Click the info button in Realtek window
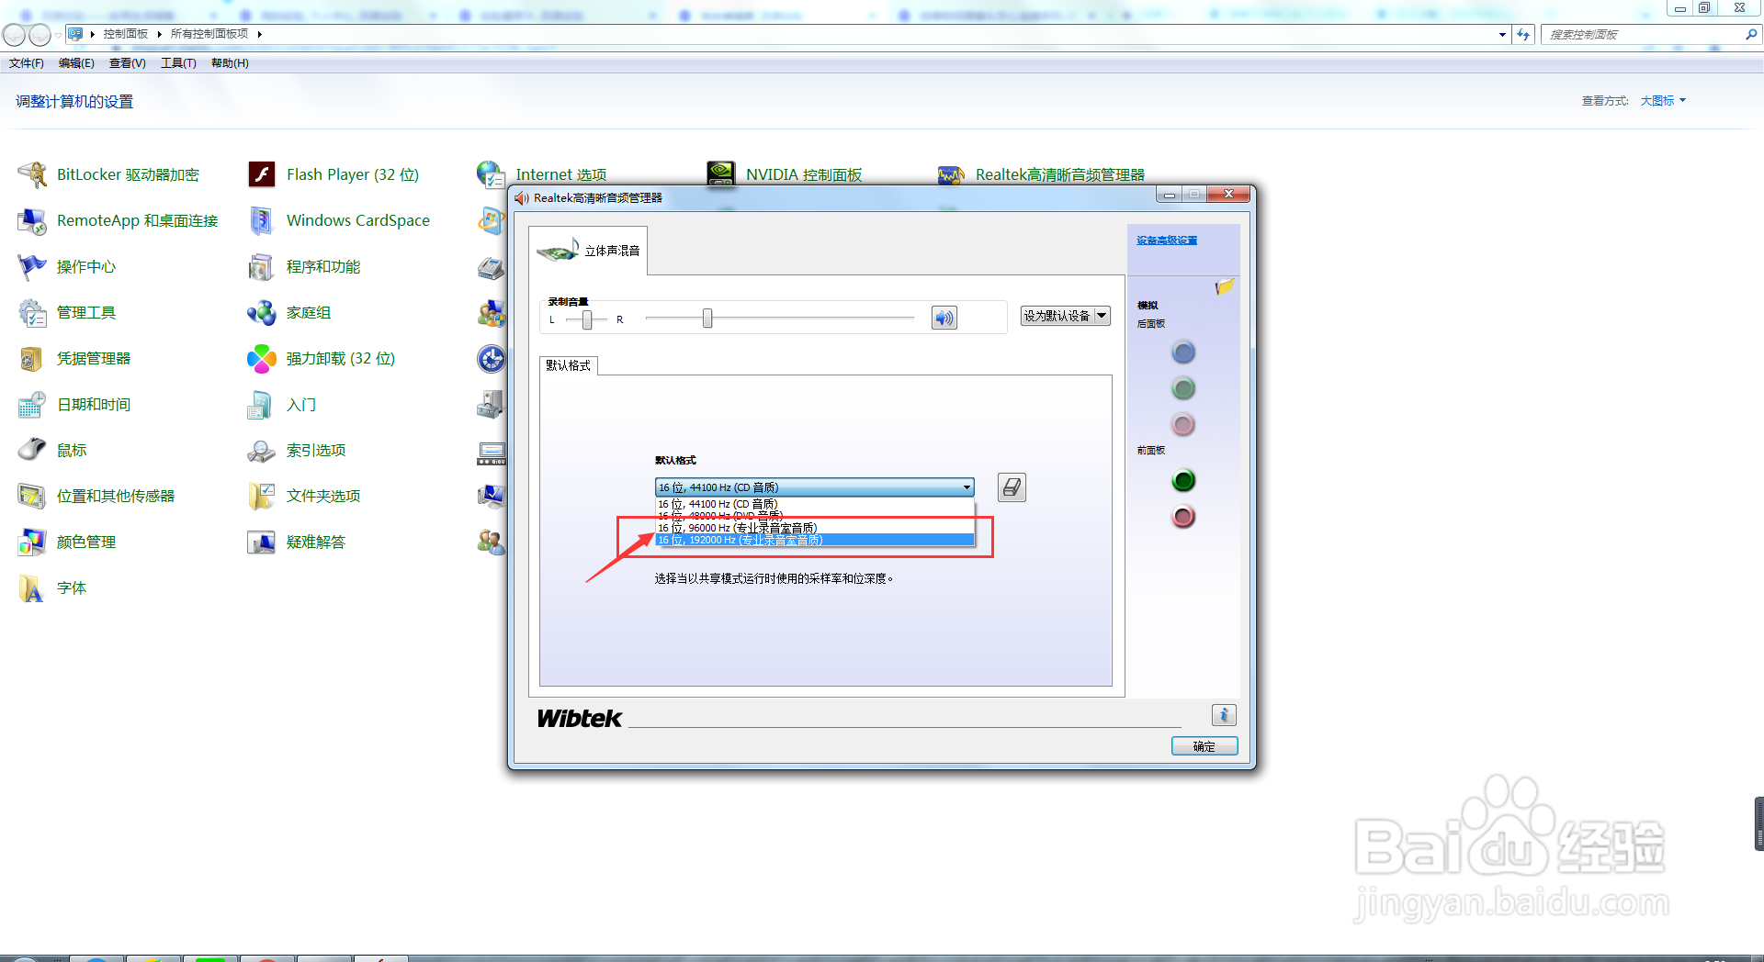Screen dimensions: 1764x962 click(x=1224, y=715)
